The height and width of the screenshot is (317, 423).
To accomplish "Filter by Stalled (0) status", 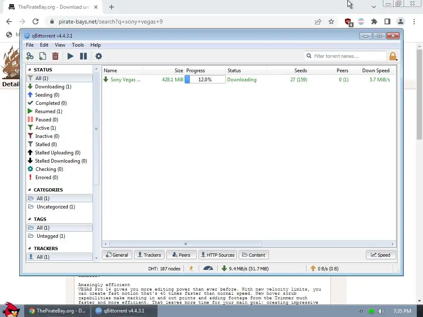I will tap(46, 144).
